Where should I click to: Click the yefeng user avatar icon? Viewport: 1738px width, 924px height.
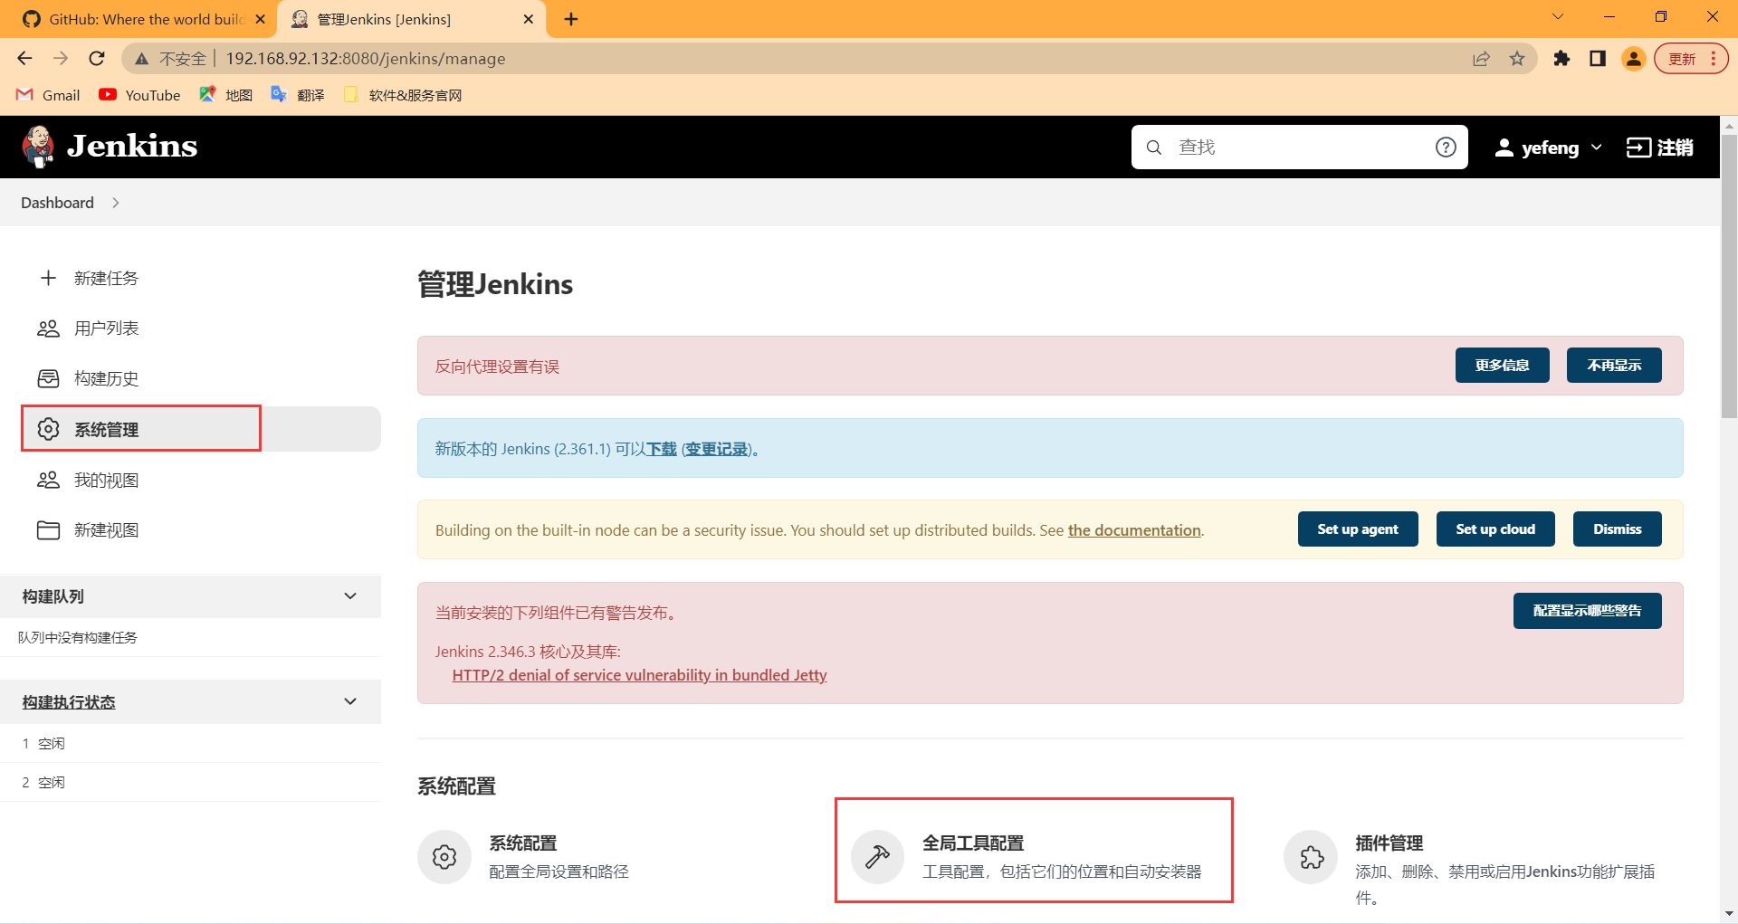[1504, 148]
